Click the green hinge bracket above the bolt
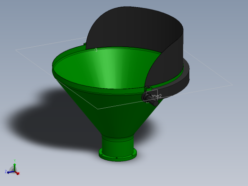The image size is (248, 186). [148, 88]
